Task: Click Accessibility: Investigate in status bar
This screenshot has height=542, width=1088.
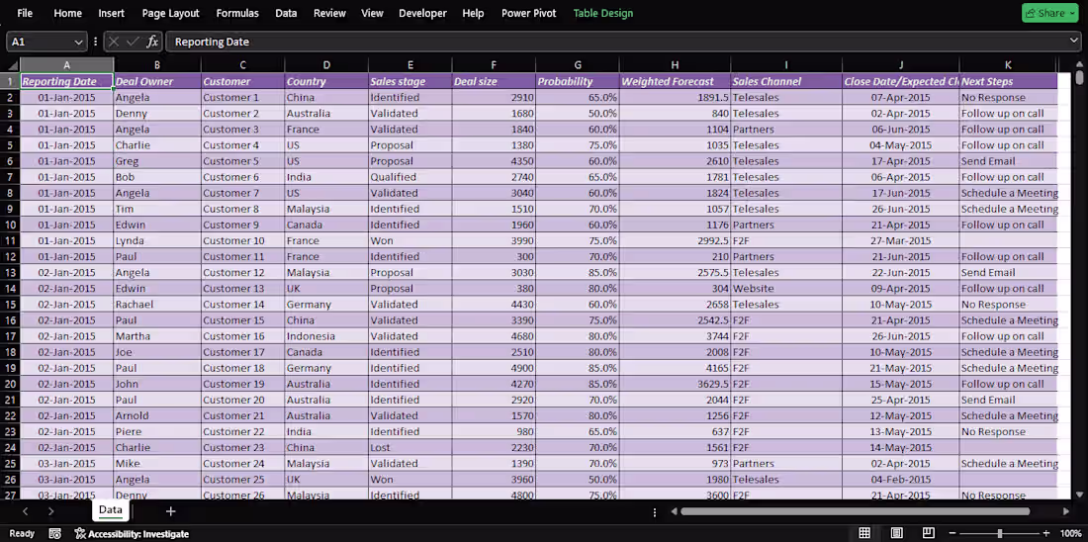Action: (132, 534)
